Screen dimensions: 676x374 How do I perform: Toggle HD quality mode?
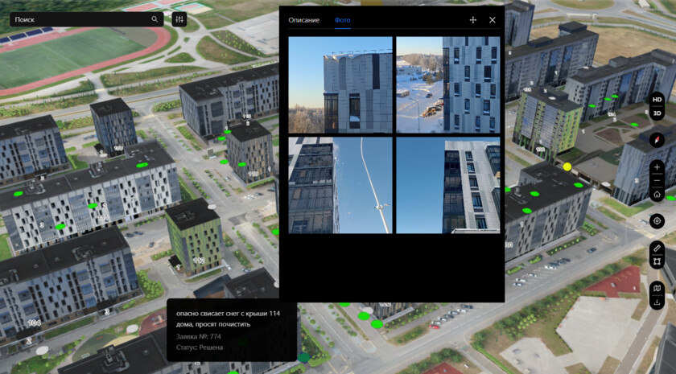pos(657,100)
